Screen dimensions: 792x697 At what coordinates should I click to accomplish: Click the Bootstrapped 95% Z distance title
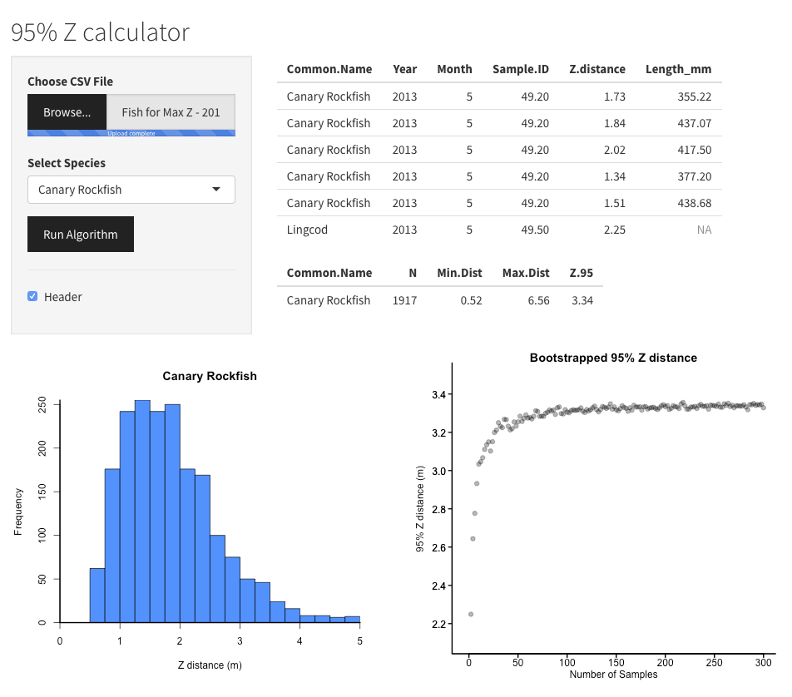point(613,358)
